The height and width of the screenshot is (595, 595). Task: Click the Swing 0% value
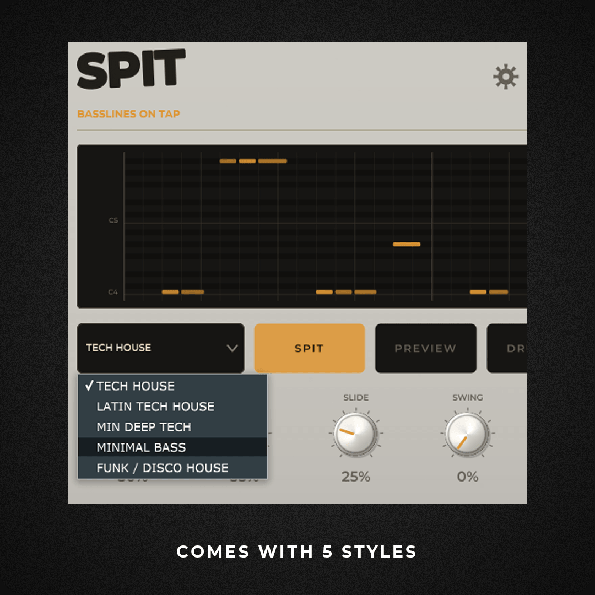468,476
